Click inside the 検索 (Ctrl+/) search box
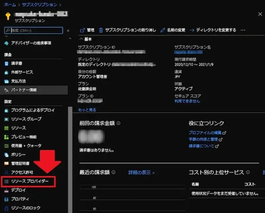 33,30
